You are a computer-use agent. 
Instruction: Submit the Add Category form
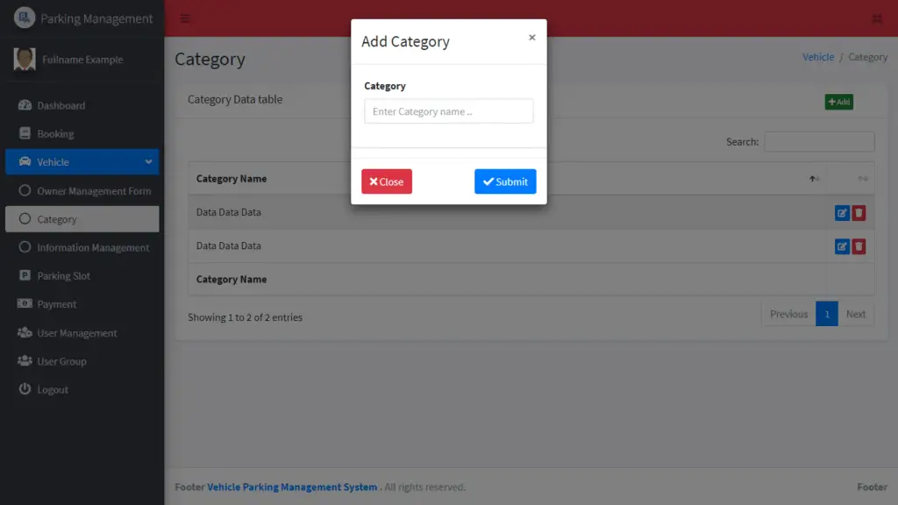(x=505, y=181)
